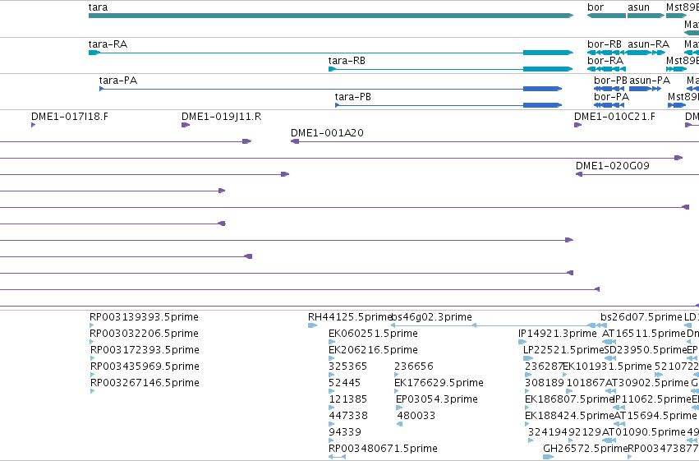Viewport: 699px width, 461px height.
Task: Select the tara-RB transcript
Action: coord(450,69)
